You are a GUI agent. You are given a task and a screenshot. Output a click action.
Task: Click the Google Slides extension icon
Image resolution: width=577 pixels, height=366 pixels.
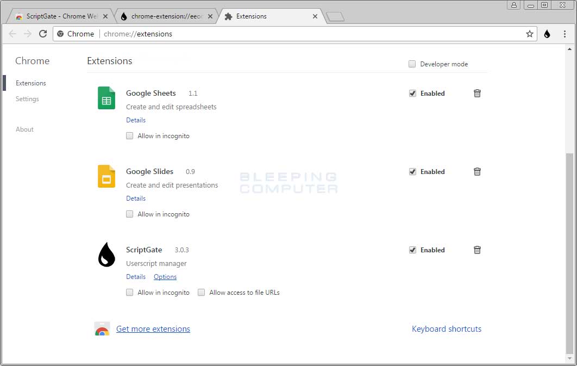(x=105, y=176)
